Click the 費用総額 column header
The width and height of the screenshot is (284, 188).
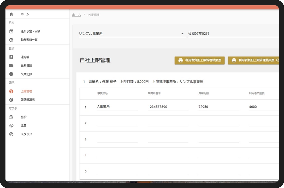pos(204,93)
